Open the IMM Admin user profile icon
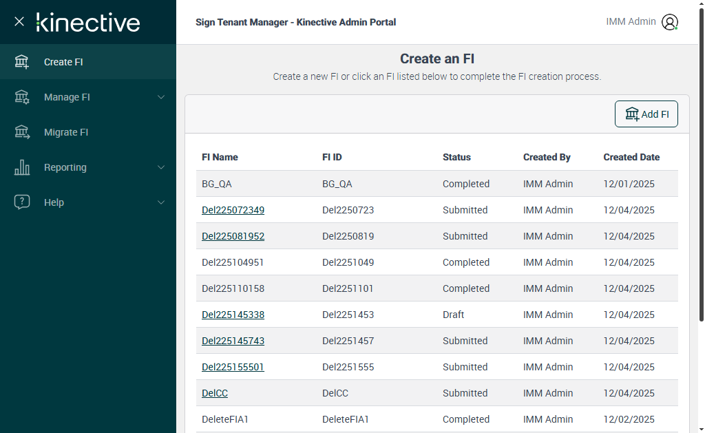The height and width of the screenshot is (433, 705). pyautogui.click(x=669, y=22)
